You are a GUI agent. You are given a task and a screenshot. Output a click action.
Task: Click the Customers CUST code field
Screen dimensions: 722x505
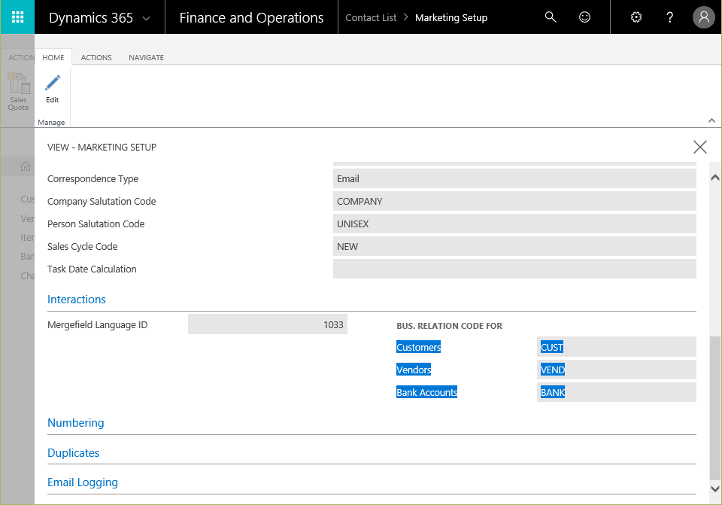(x=617, y=347)
